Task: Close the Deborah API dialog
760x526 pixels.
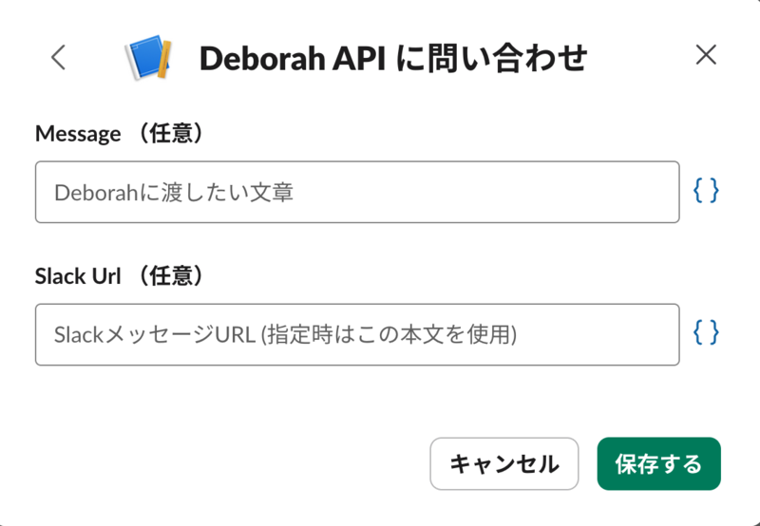Action: [x=706, y=56]
